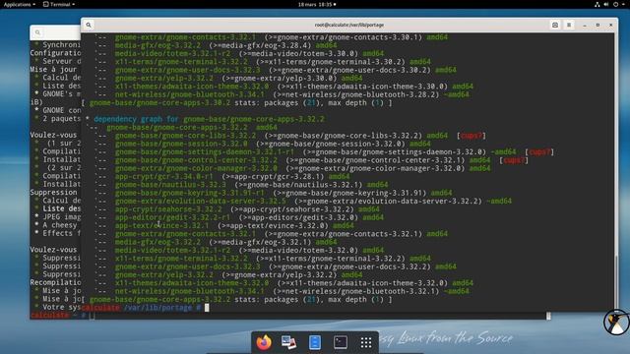Click the window title root@calculate:/var/lib/portage
This screenshot has height=354, width=630.
349,25
